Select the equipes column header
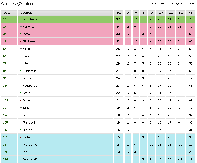The height and width of the screenshot is (163, 197). pyautogui.click(x=26, y=13)
